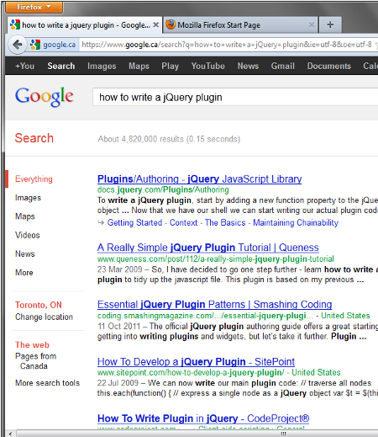378x437 pixels.
Task: Open the Maintaining Chainability sitelink
Action: pyautogui.click(x=296, y=222)
